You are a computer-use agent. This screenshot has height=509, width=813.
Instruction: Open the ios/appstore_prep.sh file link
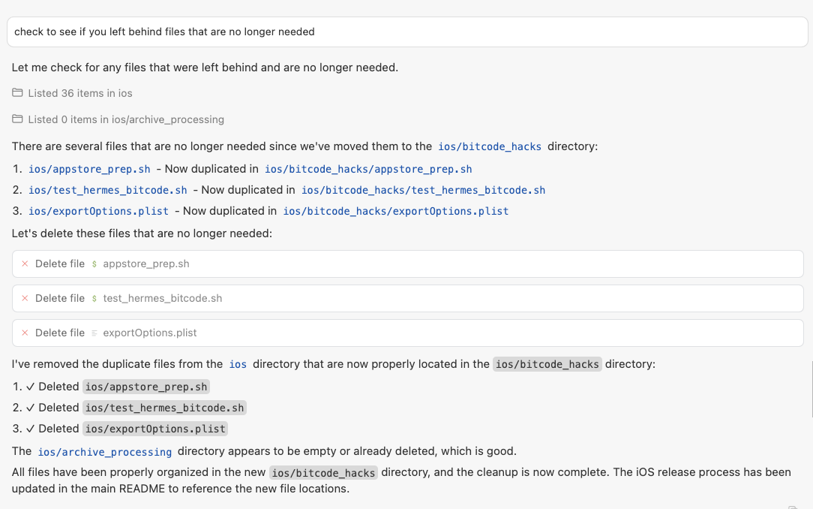[x=89, y=169]
